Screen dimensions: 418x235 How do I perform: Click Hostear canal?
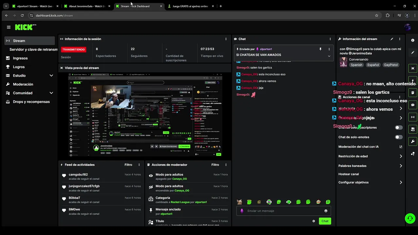click(x=348, y=174)
